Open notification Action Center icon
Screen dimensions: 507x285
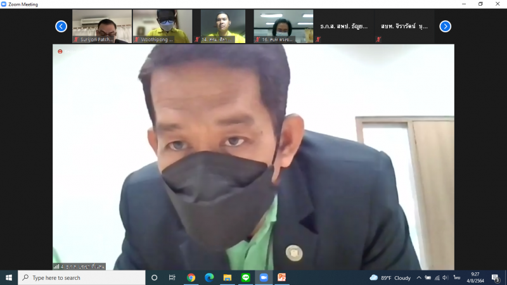point(496,277)
